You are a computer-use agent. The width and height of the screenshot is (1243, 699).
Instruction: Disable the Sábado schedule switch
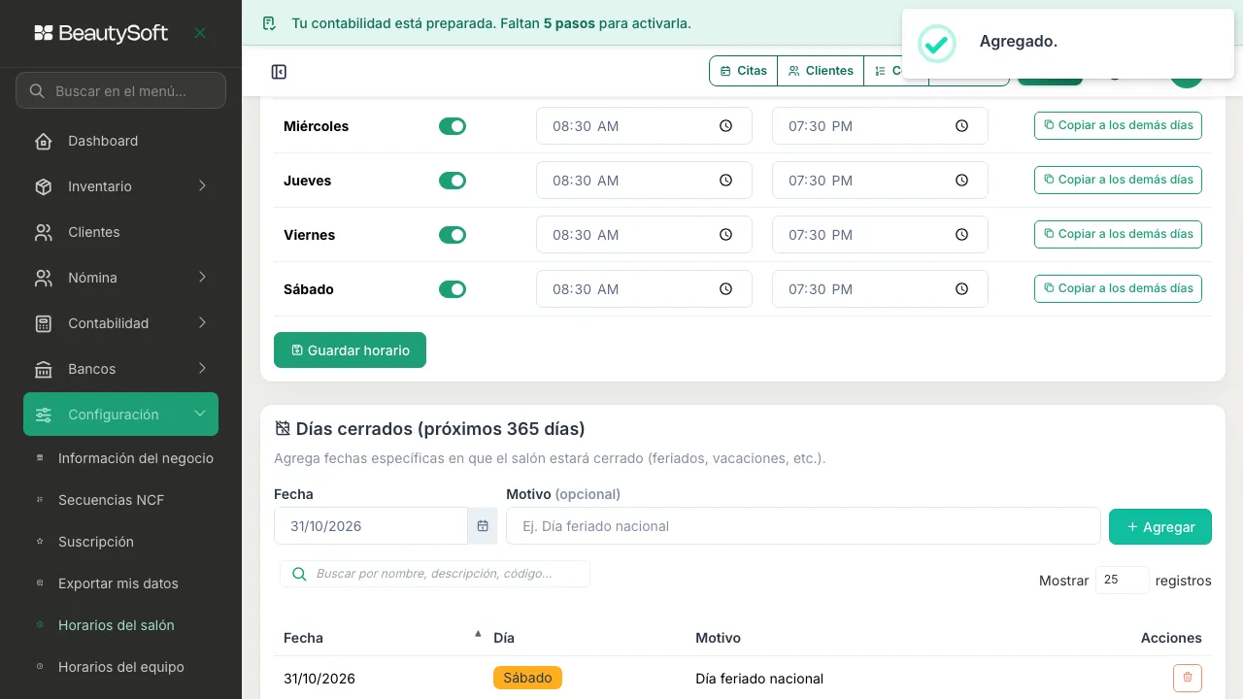(x=453, y=289)
